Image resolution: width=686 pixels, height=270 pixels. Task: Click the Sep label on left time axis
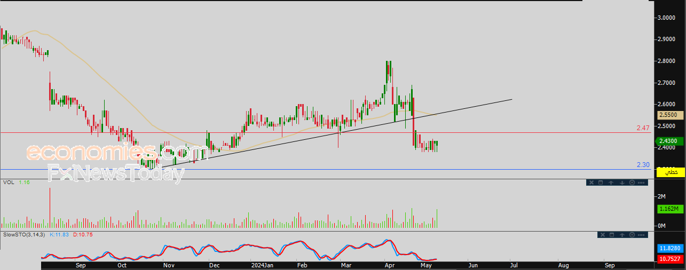pos(81,265)
